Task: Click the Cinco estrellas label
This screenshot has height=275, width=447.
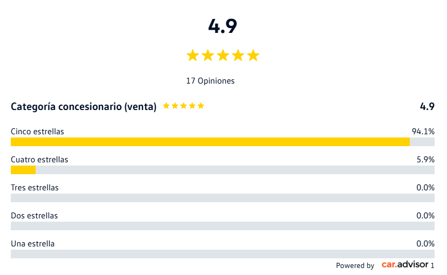Action: pos(37,132)
